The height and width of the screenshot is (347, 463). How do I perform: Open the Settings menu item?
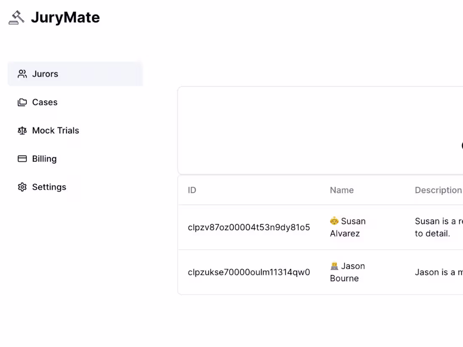[x=49, y=187]
